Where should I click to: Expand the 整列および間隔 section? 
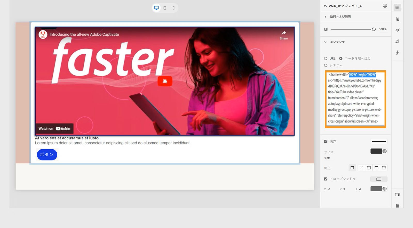point(325,17)
